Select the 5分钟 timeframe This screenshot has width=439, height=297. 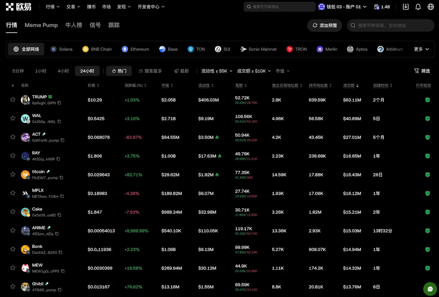(x=18, y=71)
